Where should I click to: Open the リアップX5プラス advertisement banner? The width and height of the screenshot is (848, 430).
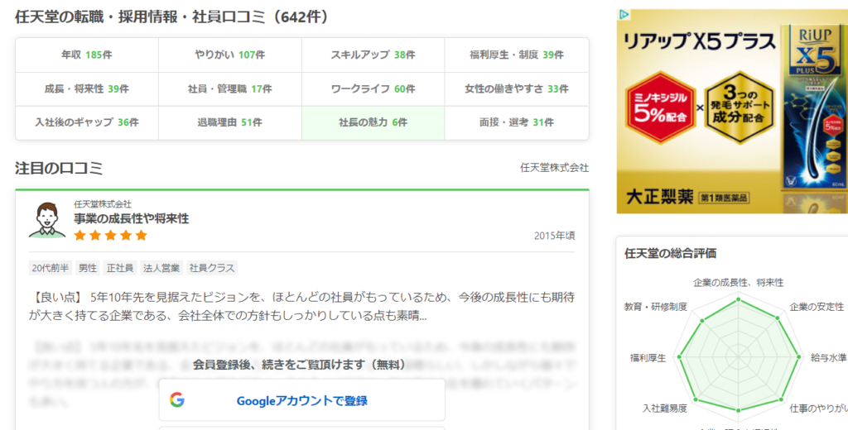732,112
